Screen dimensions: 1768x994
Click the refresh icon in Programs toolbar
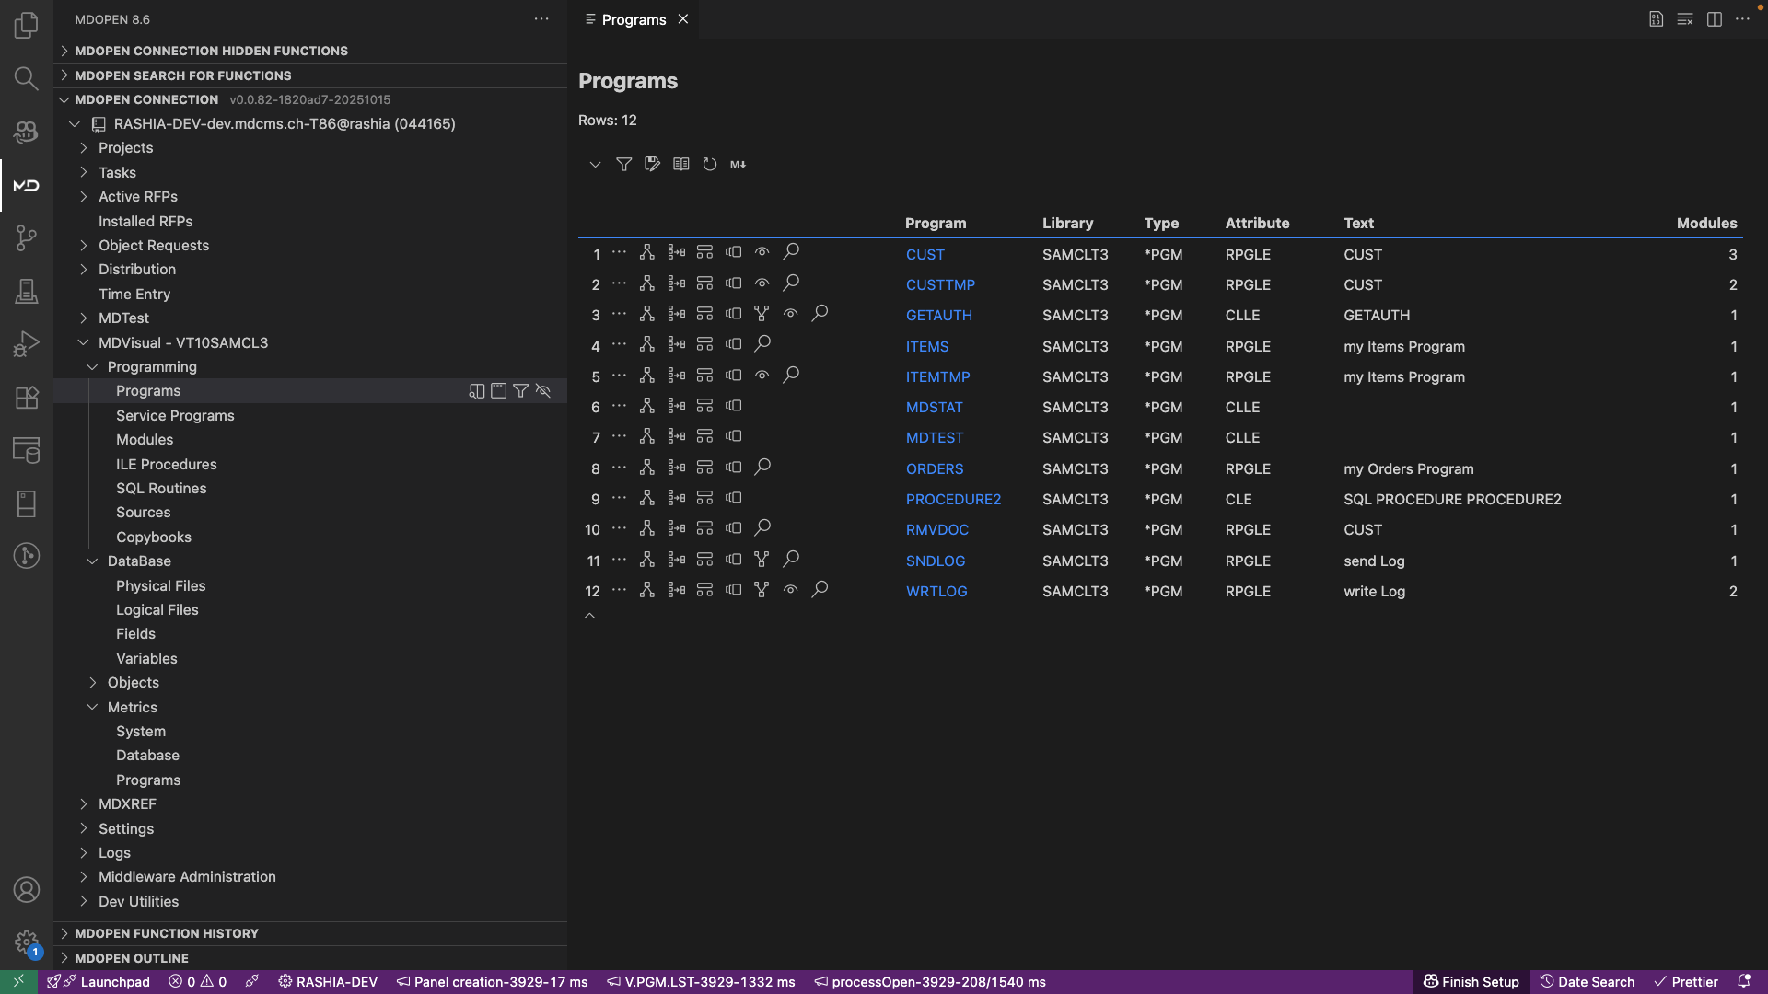click(x=709, y=164)
